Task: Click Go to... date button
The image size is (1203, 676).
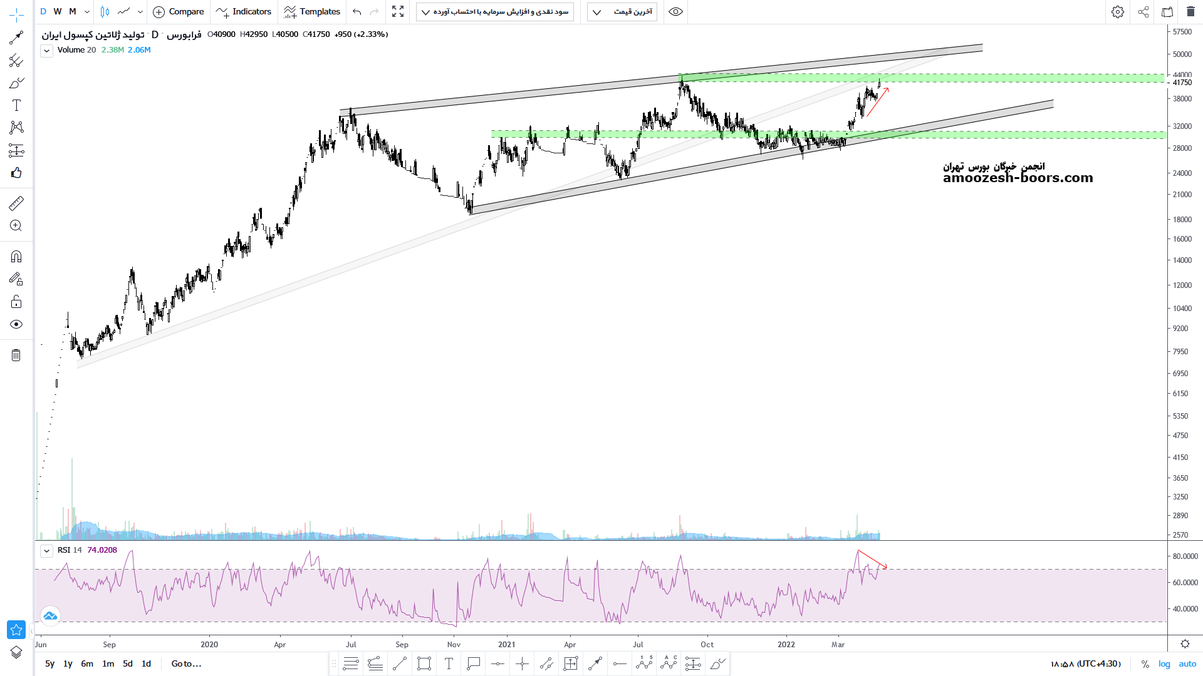Action: click(x=186, y=664)
